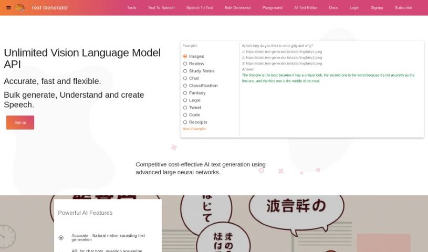Select the Study Notes example
The height and width of the screenshot is (252, 428).
click(x=185, y=71)
